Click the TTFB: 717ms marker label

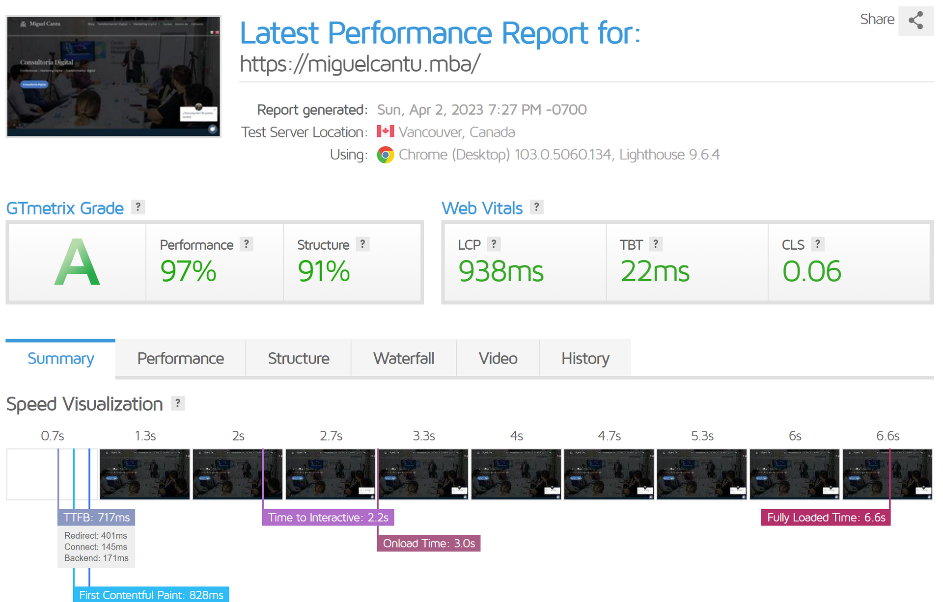(x=96, y=517)
